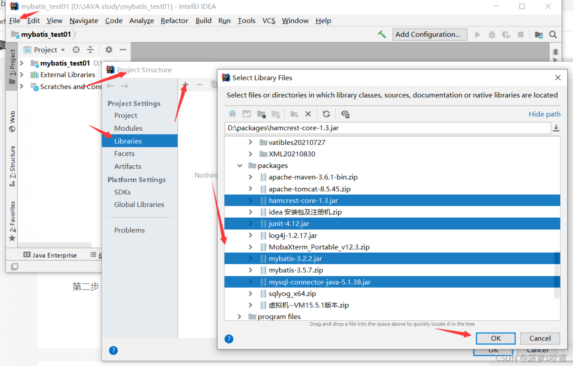Expand the vatibles20210727 folder

coord(251,142)
